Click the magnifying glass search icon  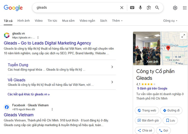[x=157, y=8]
